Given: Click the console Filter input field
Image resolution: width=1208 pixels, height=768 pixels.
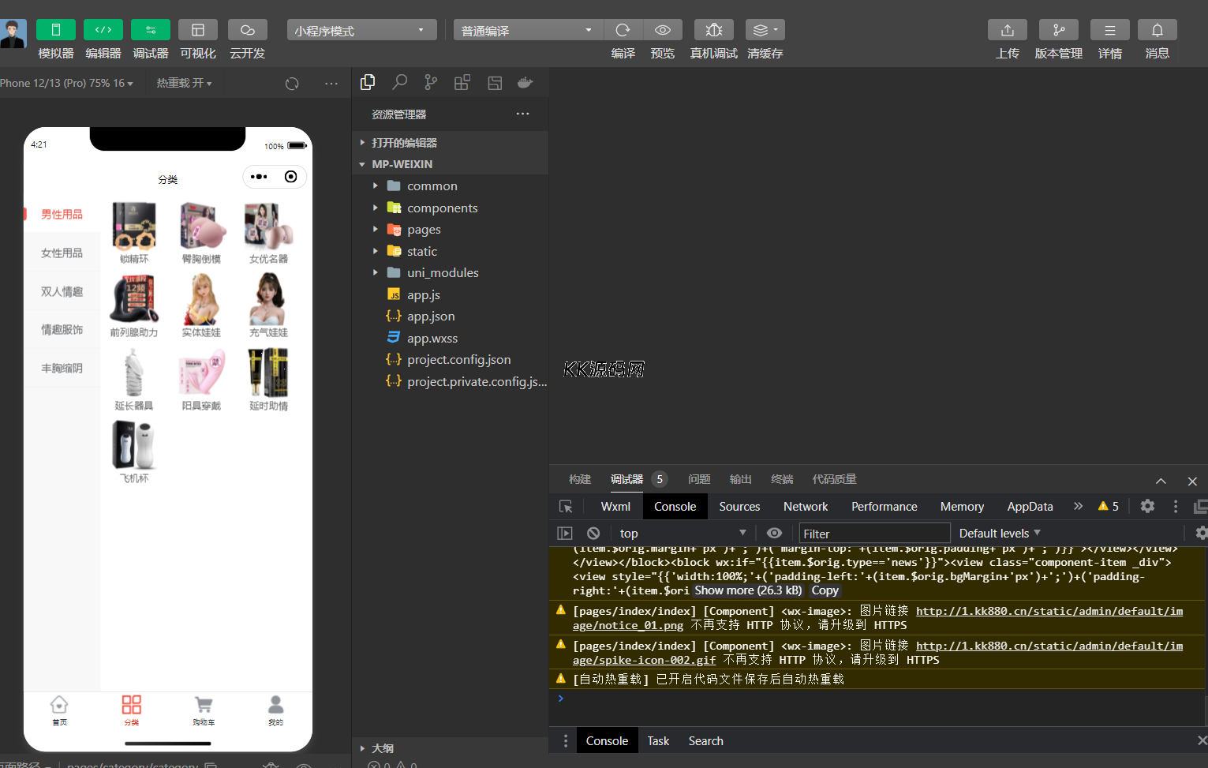Looking at the screenshot, I should tap(874, 534).
